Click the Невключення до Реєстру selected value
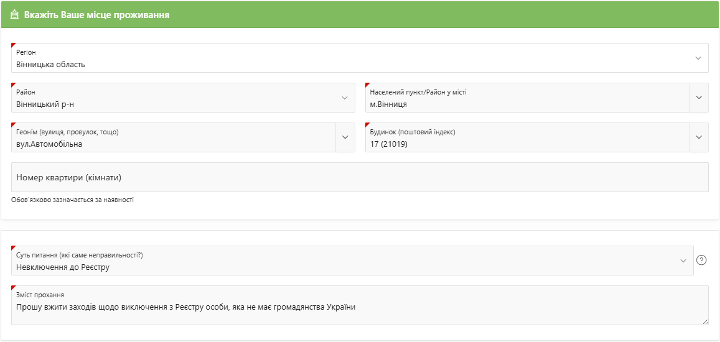 pyautogui.click(x=62, y=267)
